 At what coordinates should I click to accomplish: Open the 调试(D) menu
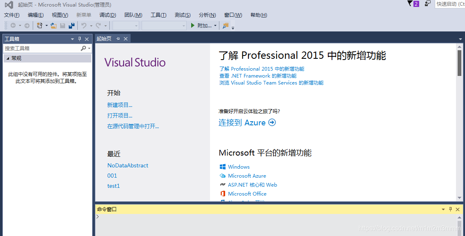108,15
